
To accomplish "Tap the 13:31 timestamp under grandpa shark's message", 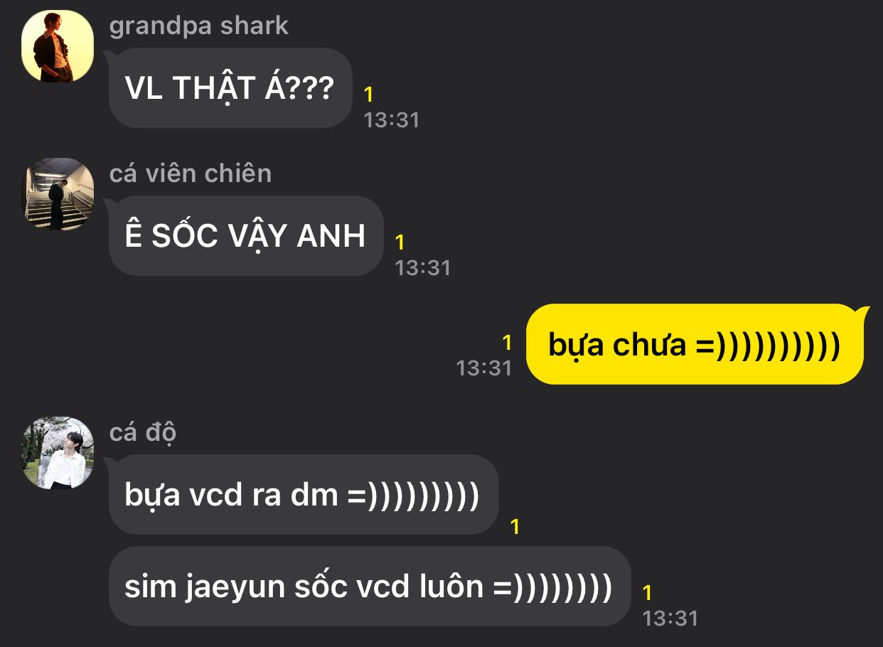I will (x=392, y=119).
